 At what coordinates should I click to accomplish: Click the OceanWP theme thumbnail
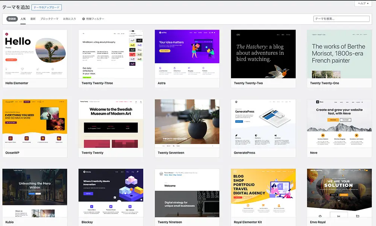[x=35, y=124]
